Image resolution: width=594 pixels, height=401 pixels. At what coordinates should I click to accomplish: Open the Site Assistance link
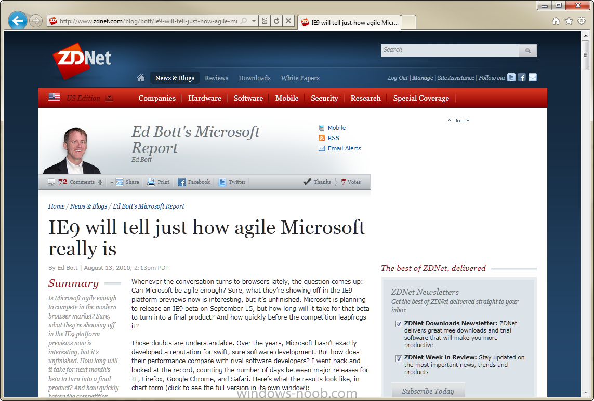point(456,77)
